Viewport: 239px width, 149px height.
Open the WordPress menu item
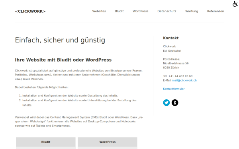140,11
